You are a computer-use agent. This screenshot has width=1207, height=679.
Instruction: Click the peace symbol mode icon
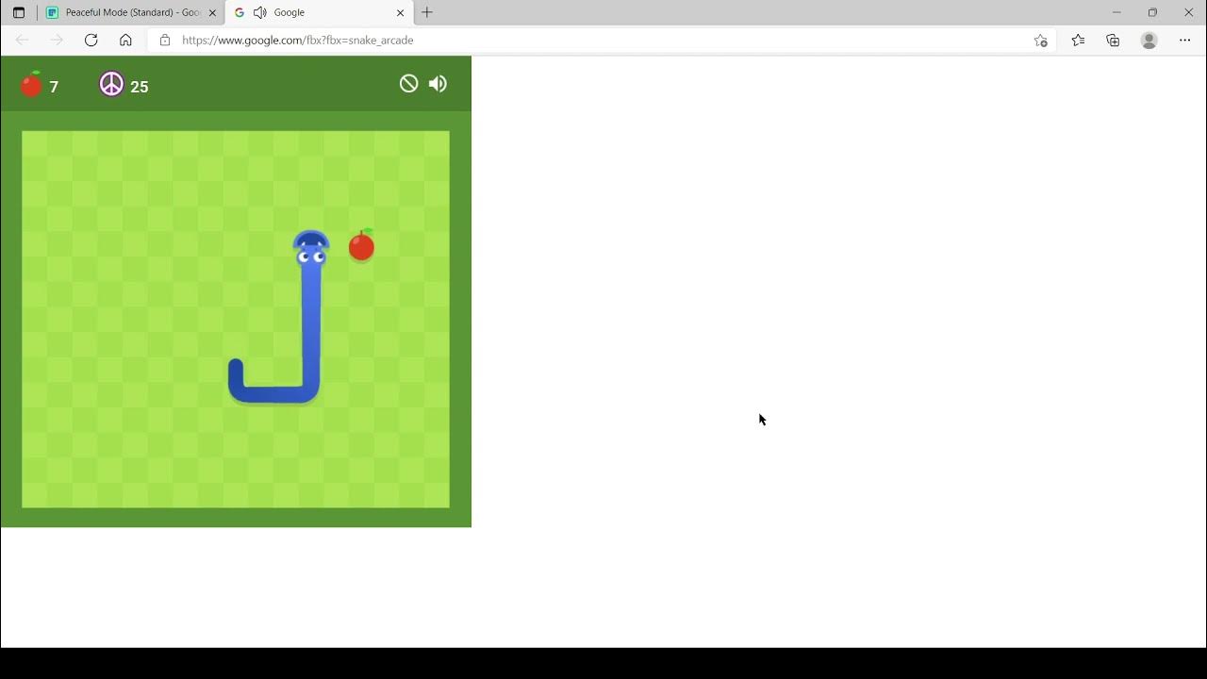coord(111,84)
